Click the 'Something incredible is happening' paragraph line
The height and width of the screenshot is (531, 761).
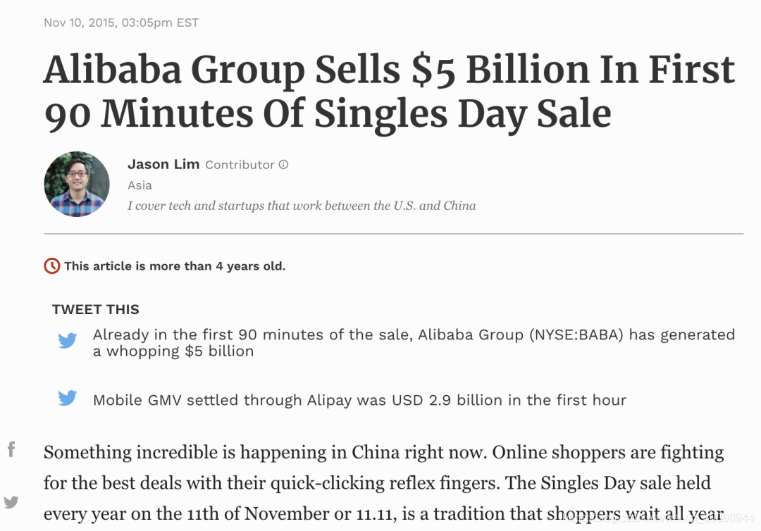383,452
